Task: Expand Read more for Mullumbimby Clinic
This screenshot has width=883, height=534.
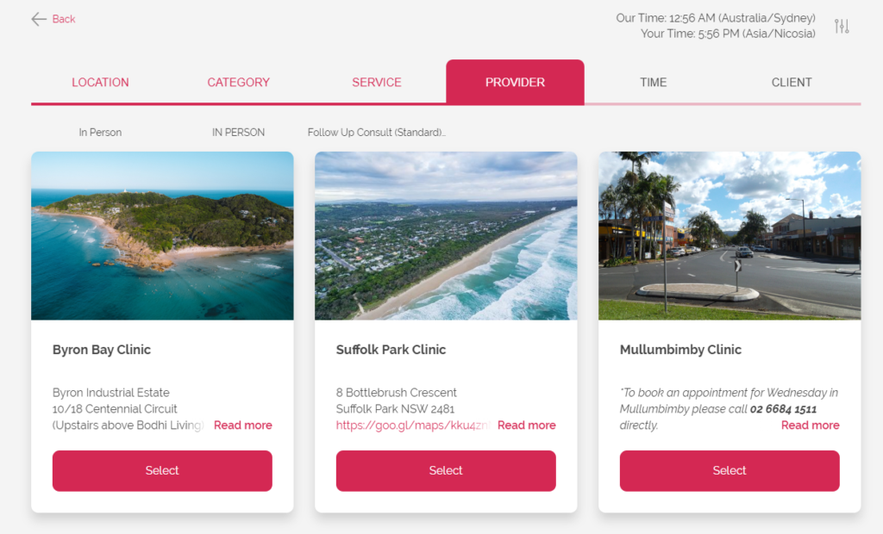Action: [x=810, y=425]
